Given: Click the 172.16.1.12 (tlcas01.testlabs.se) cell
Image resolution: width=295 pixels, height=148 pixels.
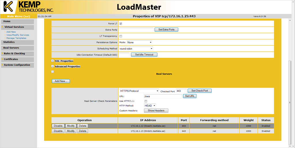Looking at the screenshot, I should coord(148,126).
